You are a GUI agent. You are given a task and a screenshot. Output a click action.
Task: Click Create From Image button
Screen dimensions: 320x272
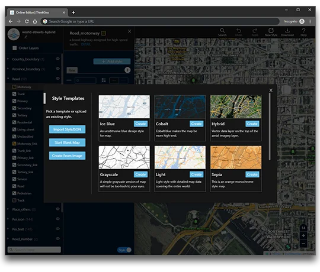click(67, 156)
